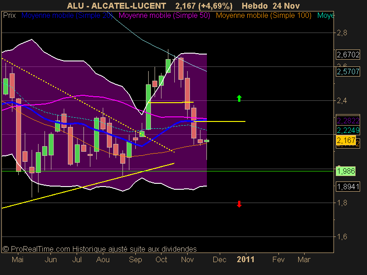Select 'Moyenne mobile (Simple 20)' legend
This screenshot has width=367, height=275.
[x=67, y=16]
